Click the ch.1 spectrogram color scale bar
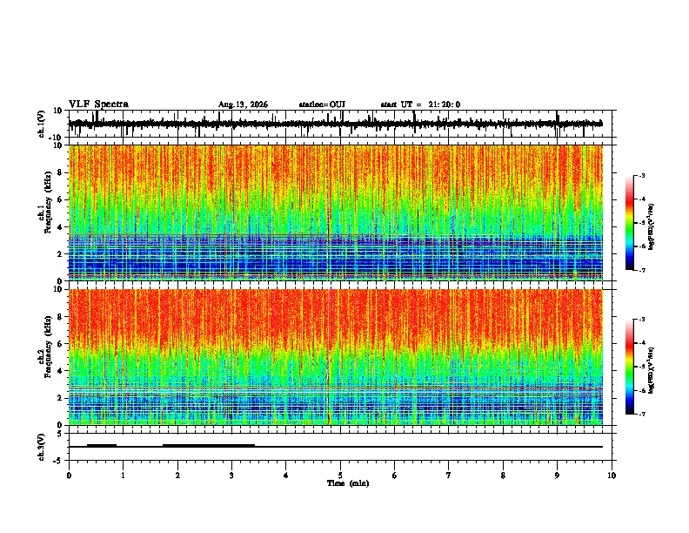 pos(630,223)
